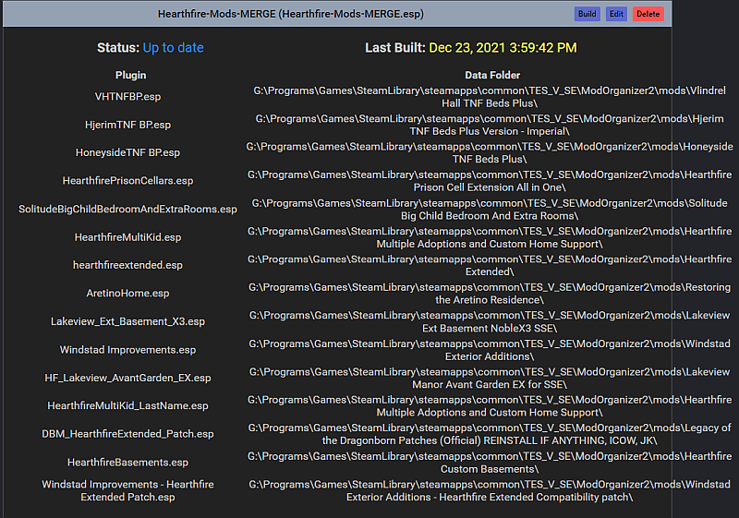Select plugin HoneysideTNF BP.esp

tap(127, 152)
